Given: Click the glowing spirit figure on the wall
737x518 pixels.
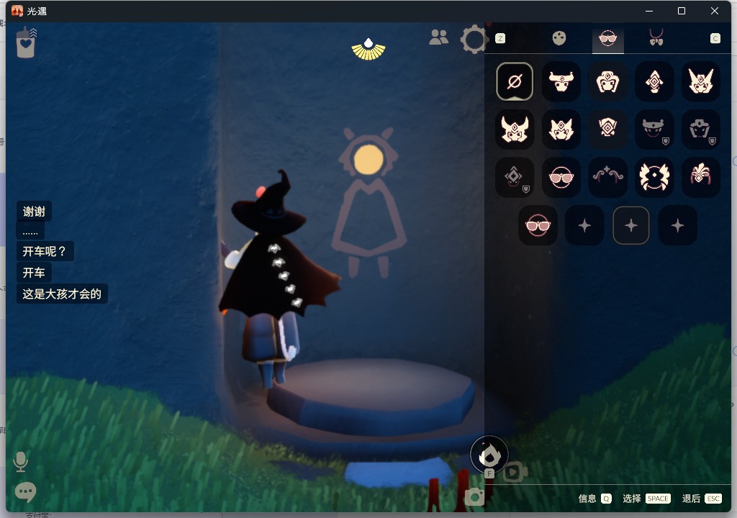Looking at the screenshot, I should [369, 202].
